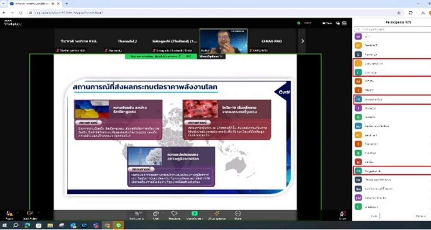This screenshot has width=431, height=230.
Task: Select the CHIAO PAO participant tile
Action: pos(271,41)
